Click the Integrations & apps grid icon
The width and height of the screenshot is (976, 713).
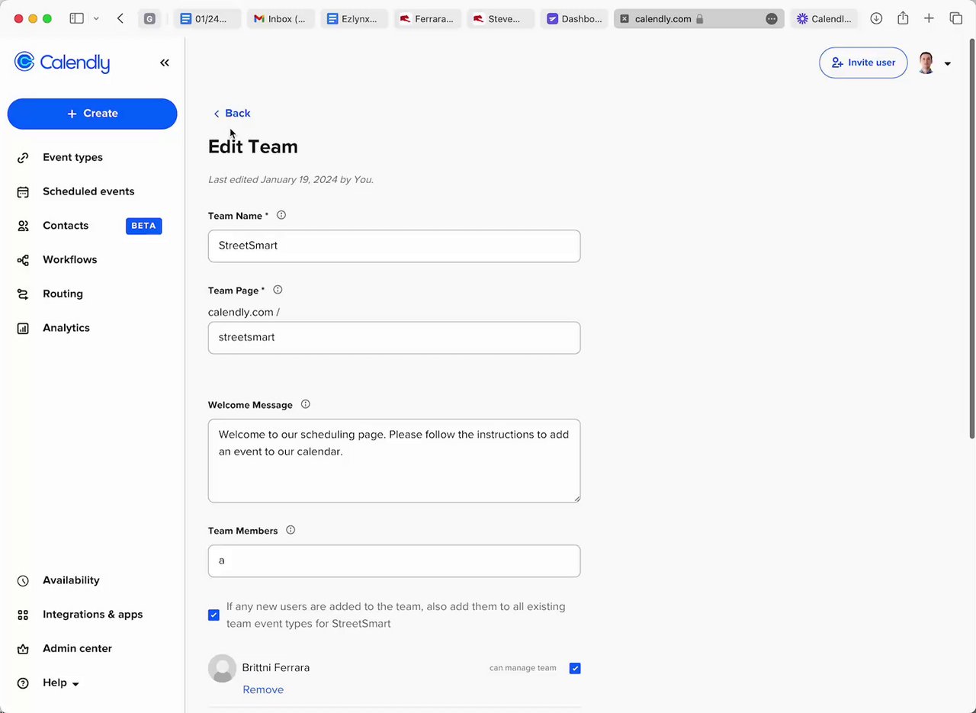point(23,615)
